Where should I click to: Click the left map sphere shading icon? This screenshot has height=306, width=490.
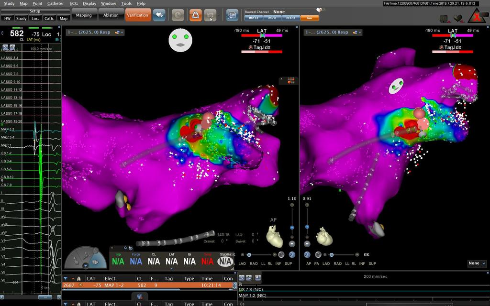[x=281, y=254]
